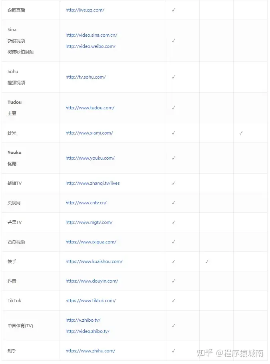
Task: Open the www.douyin.com link
Action: pyautogui.click(x=91, y=281)
